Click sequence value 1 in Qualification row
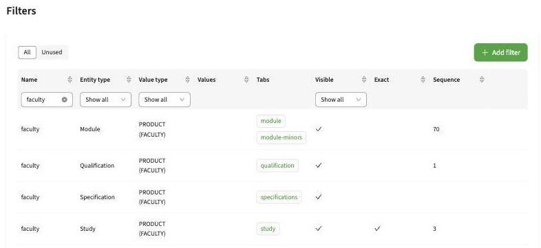This screenshot has width=541, height=248. [434, 166]
